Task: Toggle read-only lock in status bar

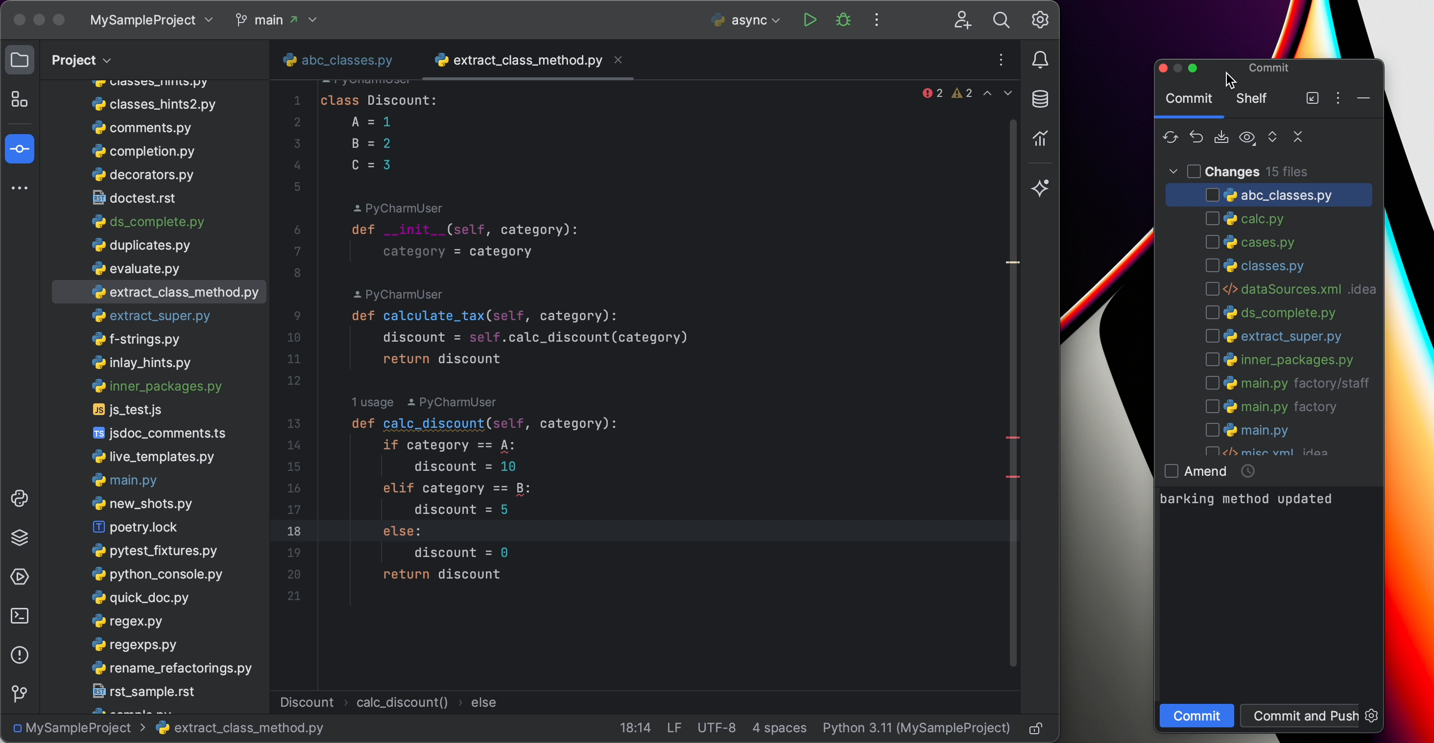Action: click(x=1035, y=728)
